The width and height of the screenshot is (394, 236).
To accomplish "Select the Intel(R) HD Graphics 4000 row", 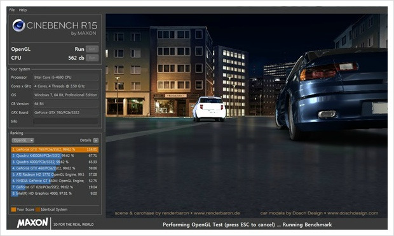I will (55, 193).
